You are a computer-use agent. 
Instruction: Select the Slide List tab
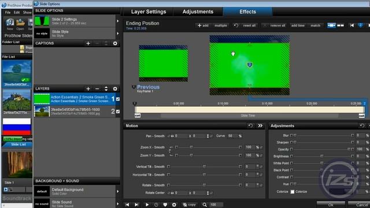(x=18, y=144)
